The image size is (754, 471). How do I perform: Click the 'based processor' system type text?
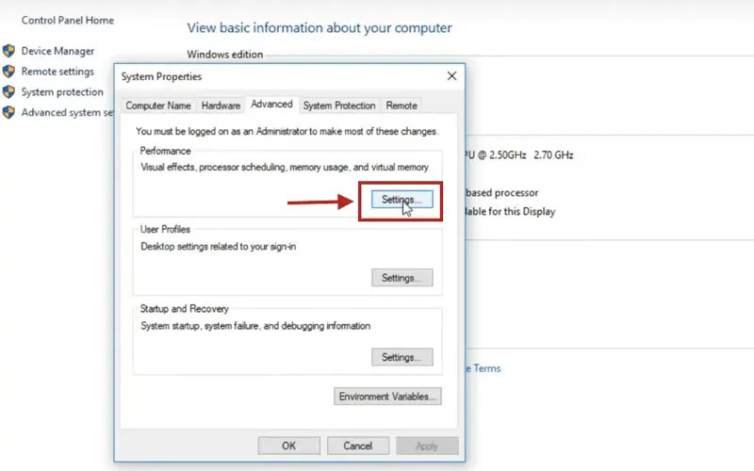(x=502, y=193)
